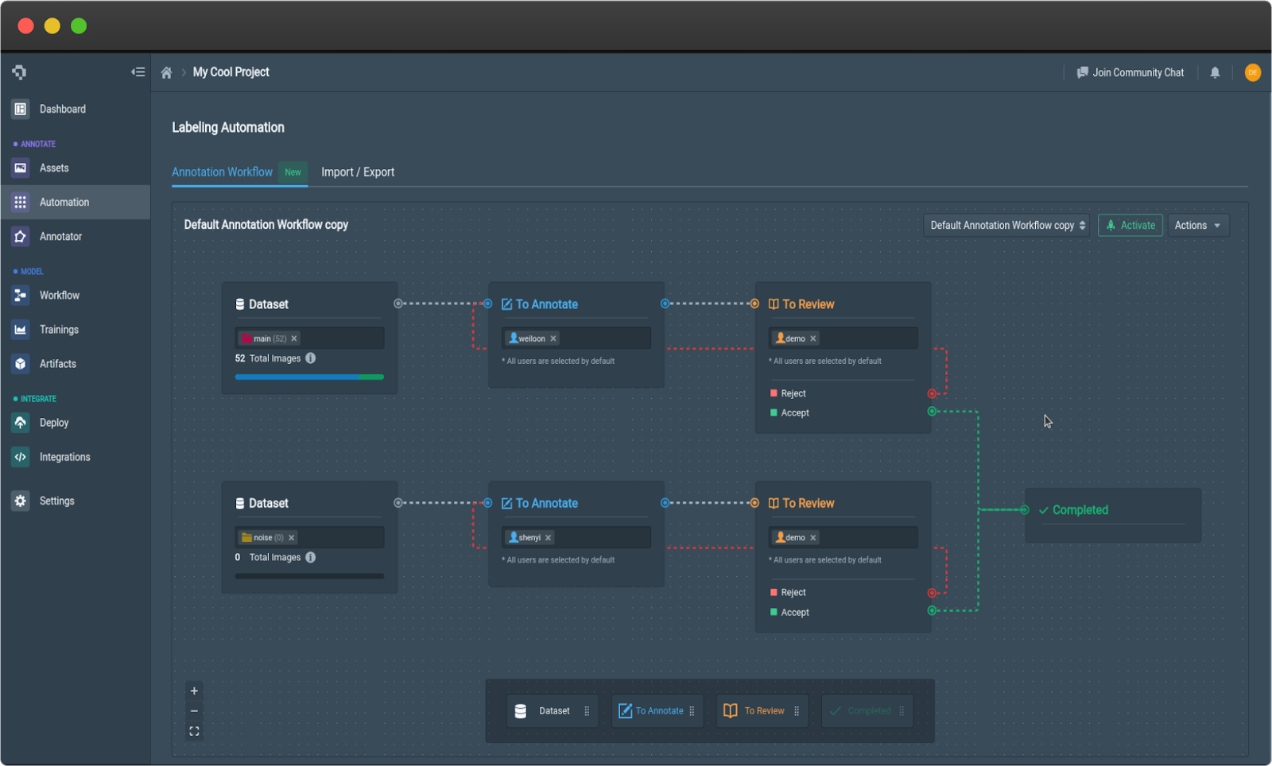Switch to the Import / Export tab
Screen dimensions: 1272x766
(358, 172)
